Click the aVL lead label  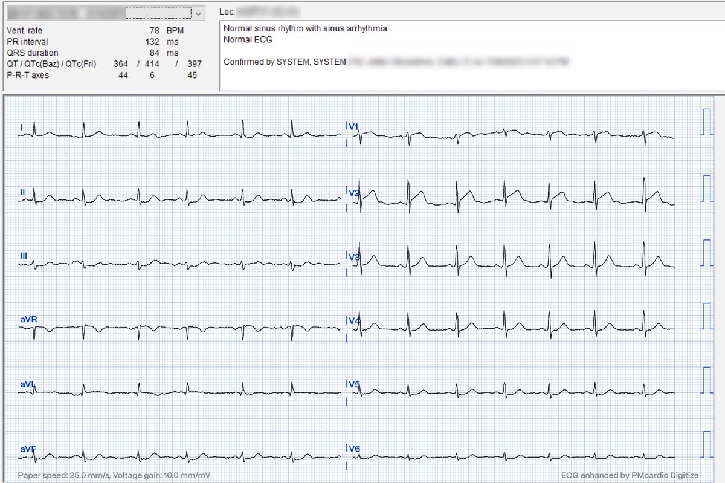(28, 384)
